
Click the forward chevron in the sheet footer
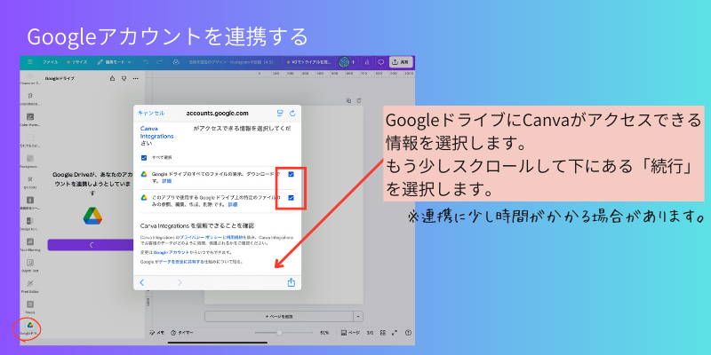tap(180, 282)
